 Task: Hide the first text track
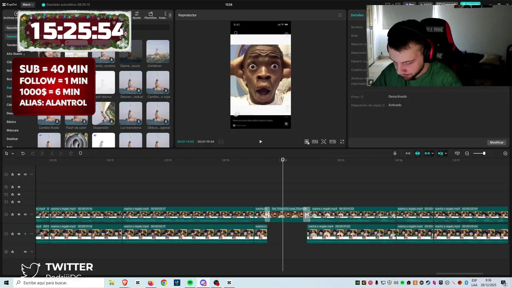(x=19, y=194)
